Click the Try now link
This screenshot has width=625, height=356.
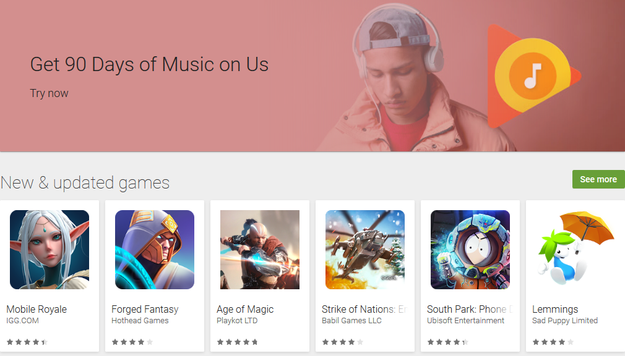pos(49,93)
